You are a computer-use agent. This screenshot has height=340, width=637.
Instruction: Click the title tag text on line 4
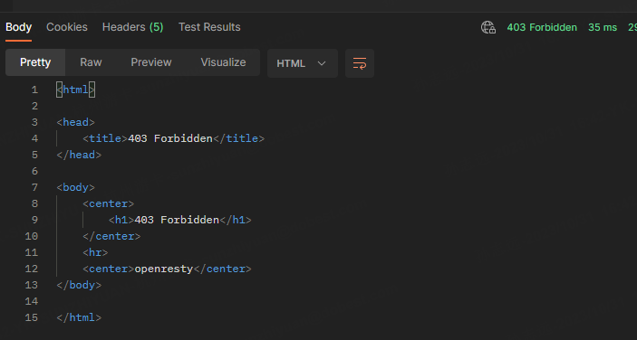173,138
